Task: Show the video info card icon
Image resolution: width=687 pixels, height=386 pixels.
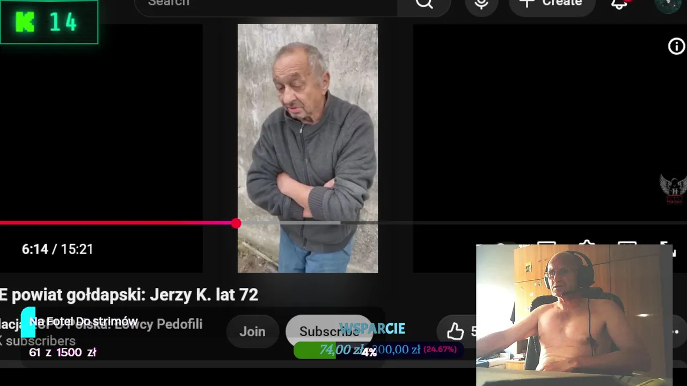Action: (676, 47)
